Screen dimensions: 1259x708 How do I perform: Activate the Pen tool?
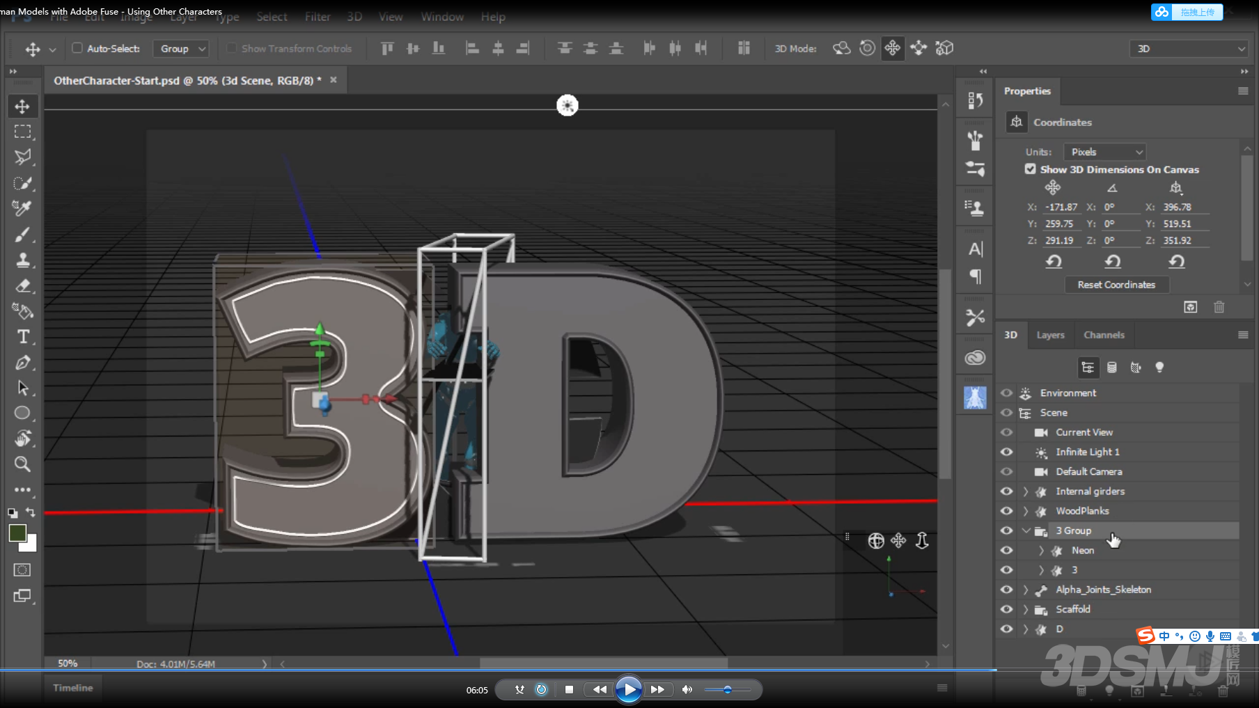point(22,363)
